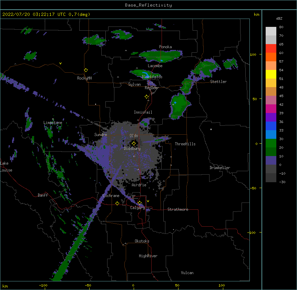Click the 2022/07/20 03:22:17 UTC timestamp

tap(34, 14)
